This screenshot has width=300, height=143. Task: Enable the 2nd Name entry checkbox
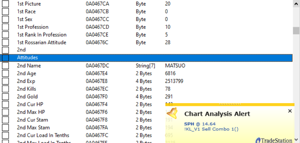tap(6, 66)
